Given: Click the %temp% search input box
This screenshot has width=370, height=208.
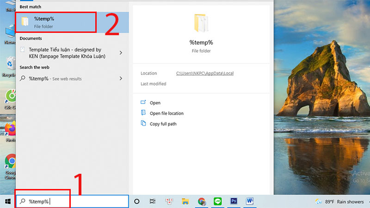Looking at the screenshot, I should [x=72, y=202].
